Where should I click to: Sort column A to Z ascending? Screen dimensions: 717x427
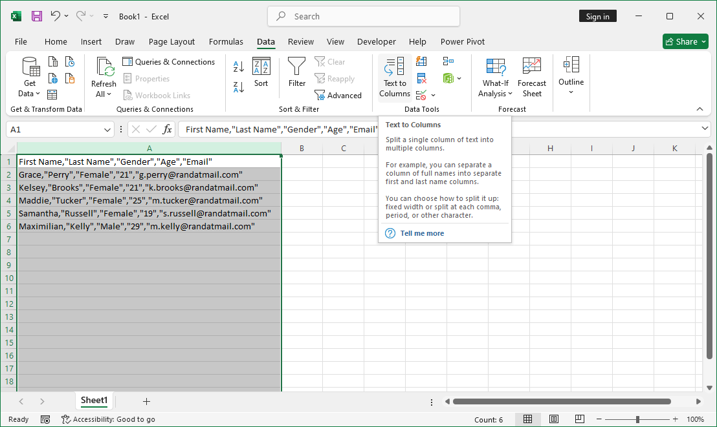[239, 67]
